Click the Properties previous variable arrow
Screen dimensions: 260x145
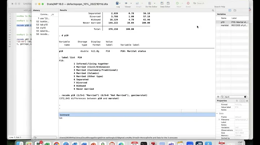click(241, 101)
